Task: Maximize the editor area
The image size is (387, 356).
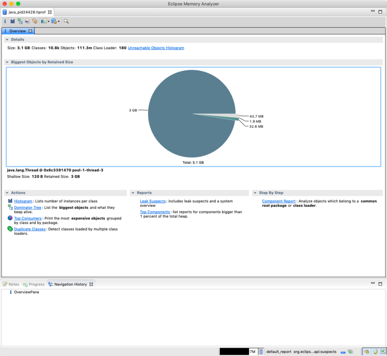Action: [380, 12]
